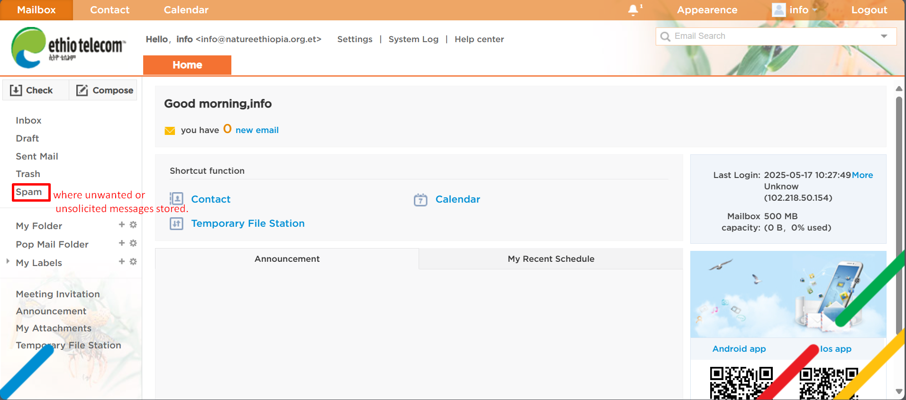Open settings gear for Pop Mail Folder

(x=133, y=243)
